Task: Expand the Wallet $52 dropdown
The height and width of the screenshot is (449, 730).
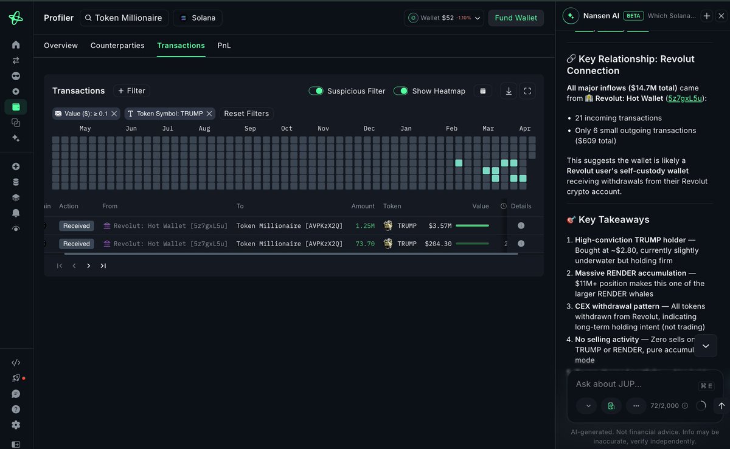Action: click(x=444, y=18)
